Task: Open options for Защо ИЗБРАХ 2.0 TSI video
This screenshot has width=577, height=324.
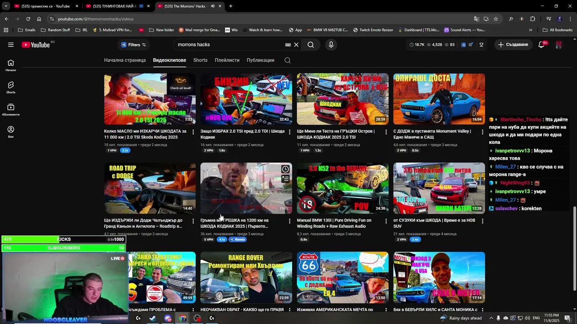Action: click(290, 132)
